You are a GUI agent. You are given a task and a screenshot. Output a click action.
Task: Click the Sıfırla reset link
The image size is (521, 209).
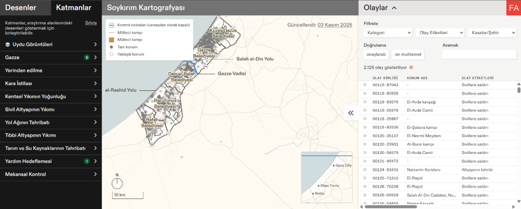click(91, 23)
